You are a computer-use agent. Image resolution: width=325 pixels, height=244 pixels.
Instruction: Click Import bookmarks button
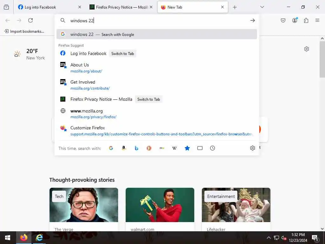point(24,31)
